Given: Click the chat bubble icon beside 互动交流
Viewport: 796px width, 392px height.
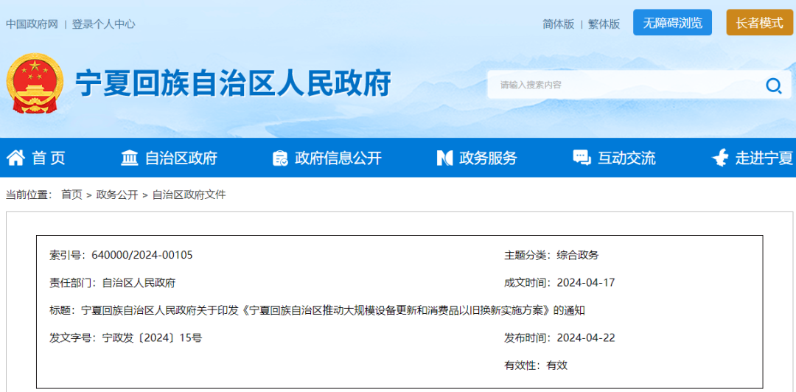Looking at the screenshot, I should 582,158.
